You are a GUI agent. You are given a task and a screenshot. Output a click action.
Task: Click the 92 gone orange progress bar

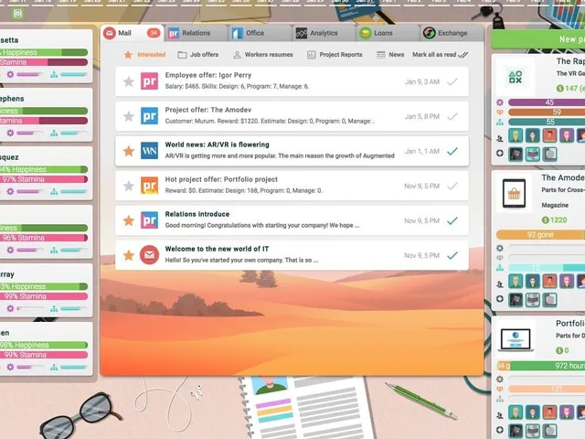[x=540, y=235]
